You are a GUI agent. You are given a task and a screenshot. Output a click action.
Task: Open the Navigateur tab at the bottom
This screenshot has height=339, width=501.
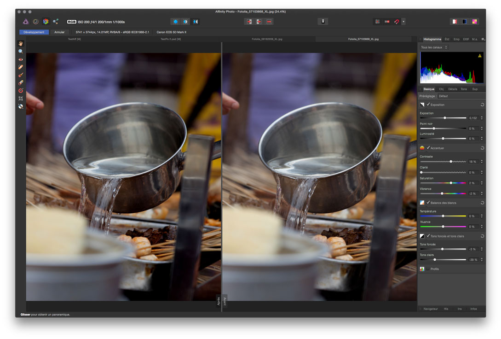tap(431, 309)
